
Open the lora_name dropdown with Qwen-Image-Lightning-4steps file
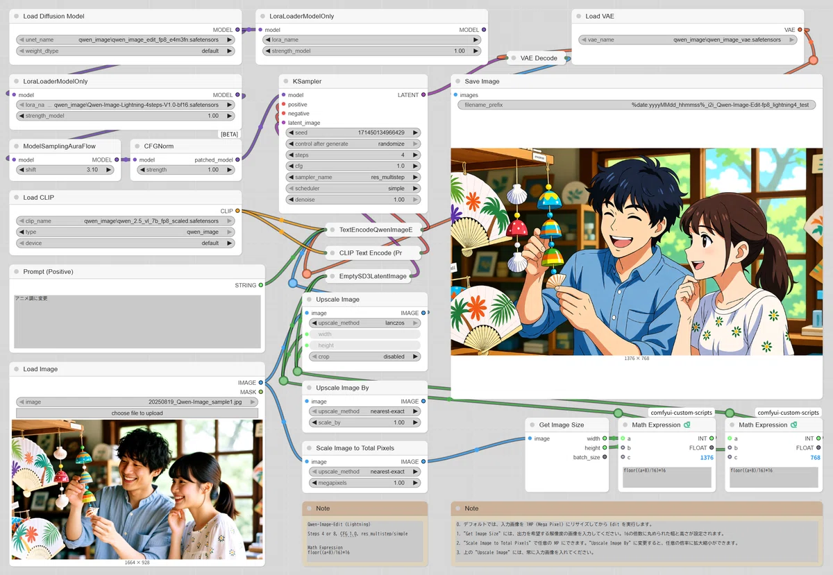[126, 105]
